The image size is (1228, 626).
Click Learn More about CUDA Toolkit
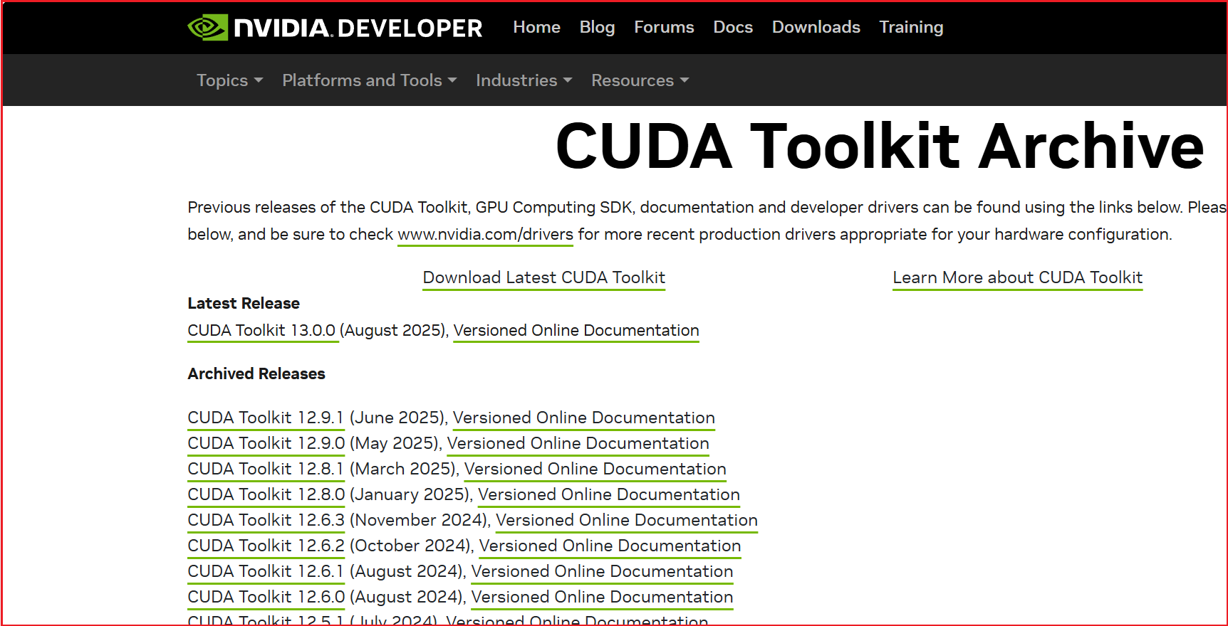click(x=1017, y=278)
